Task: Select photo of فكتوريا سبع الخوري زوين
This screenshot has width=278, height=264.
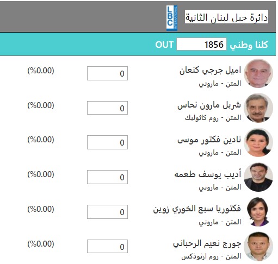Action: click(258, 212)
